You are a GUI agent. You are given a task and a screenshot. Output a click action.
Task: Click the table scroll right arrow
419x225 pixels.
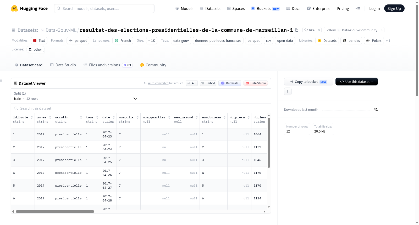[x=264, y=211]
